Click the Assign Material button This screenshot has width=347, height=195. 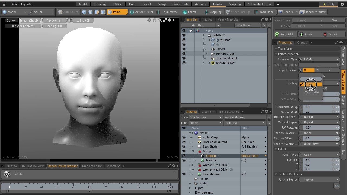245,117
